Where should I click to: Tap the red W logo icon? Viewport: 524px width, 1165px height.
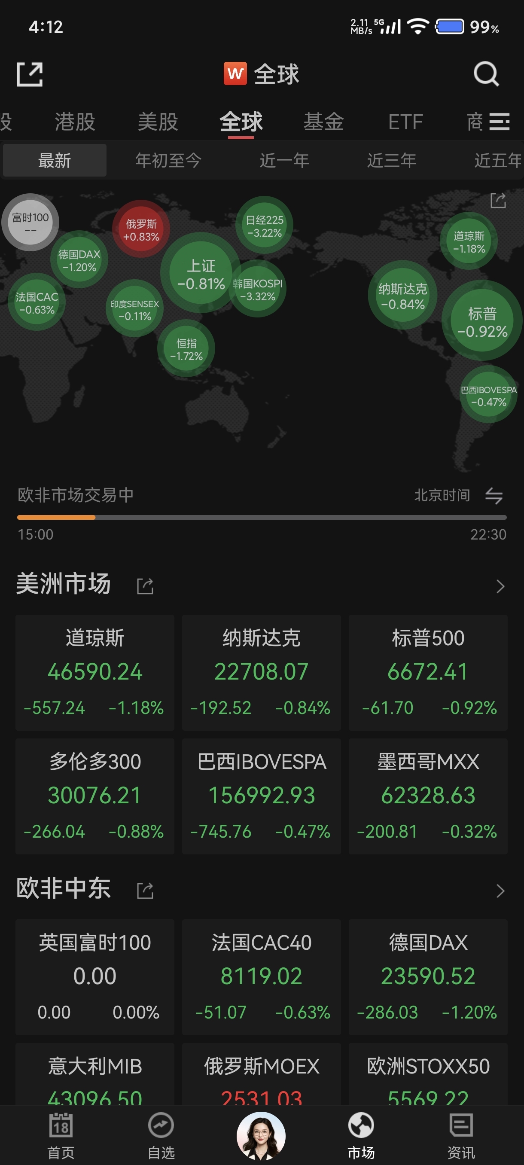click(235, 73)
